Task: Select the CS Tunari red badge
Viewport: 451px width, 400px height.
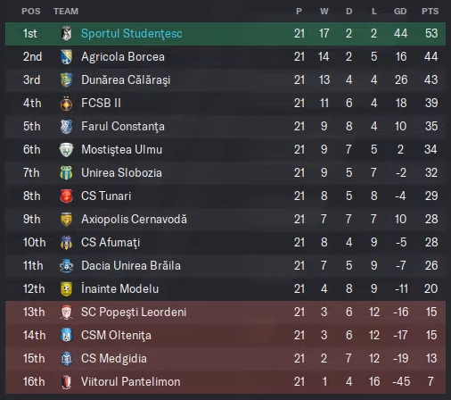Action: (67, 196)
